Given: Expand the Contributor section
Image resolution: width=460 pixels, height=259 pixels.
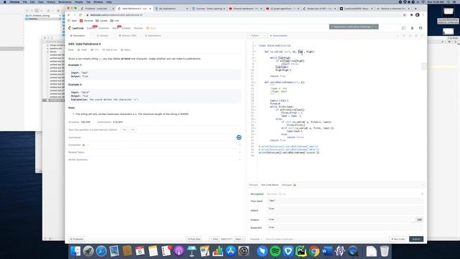Looking at the screenshot, I should click(x=155, y=137).
